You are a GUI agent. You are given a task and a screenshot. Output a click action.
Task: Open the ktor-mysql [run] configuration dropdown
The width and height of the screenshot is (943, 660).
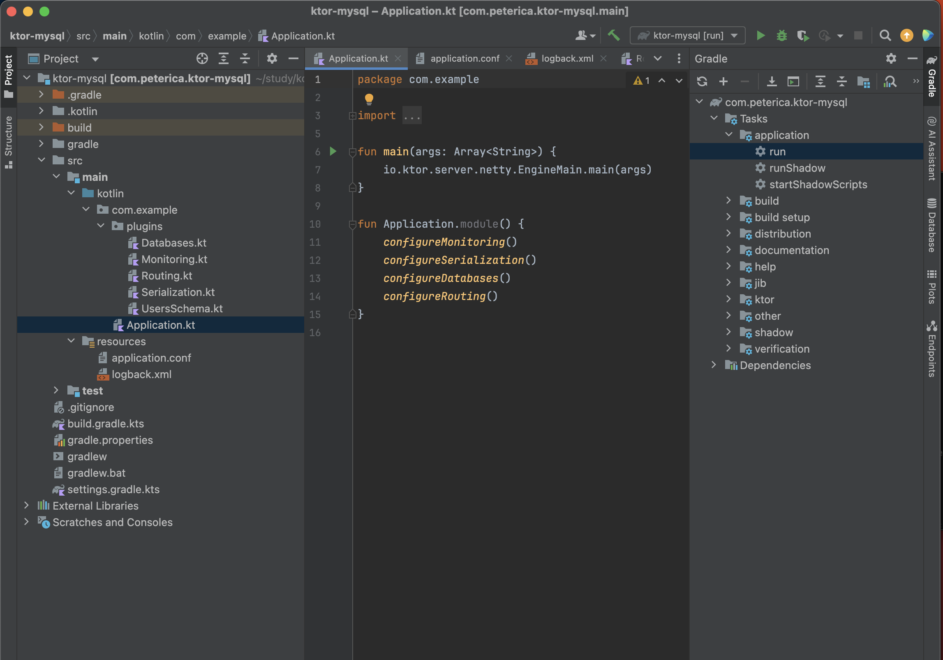coord(687,36)
